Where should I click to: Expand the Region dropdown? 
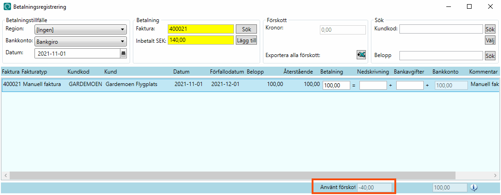pos(81,29)
